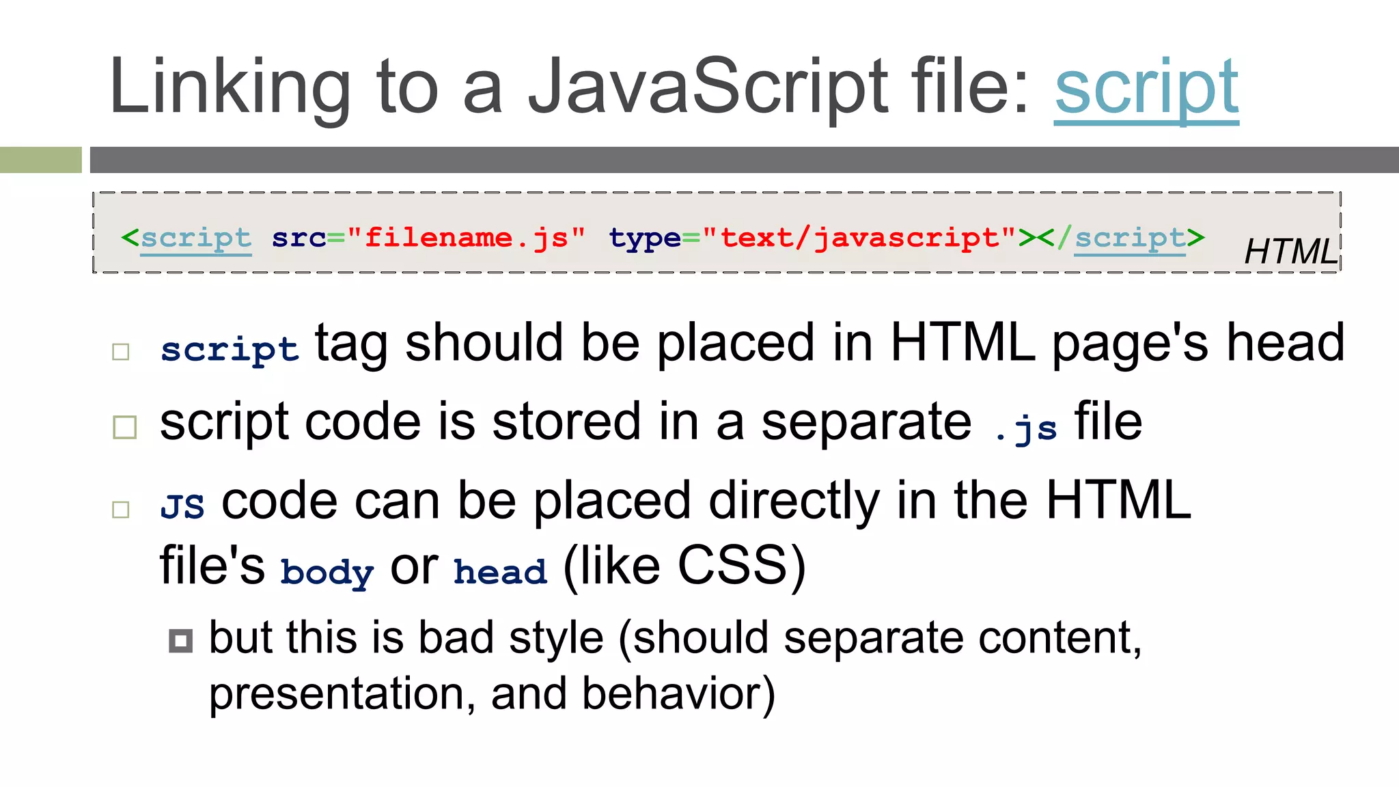This screenshot has height=787, width=1399.
Task: Click the monospace 'JS' starting third bullet
Action: (x=182, y=507)
